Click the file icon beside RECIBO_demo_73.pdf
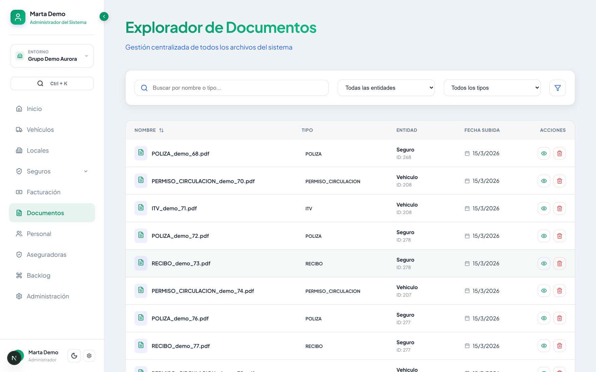 (141, 263)
